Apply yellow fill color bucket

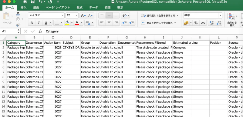tap(67, 23)
